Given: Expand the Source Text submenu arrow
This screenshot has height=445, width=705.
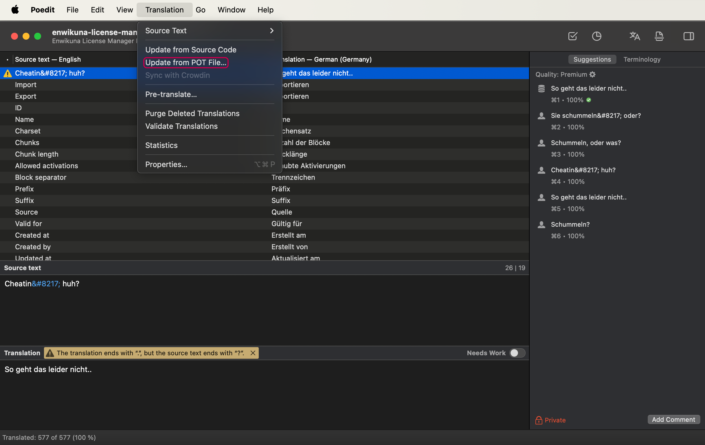Looking at the screenshot, I should point(272,30).
